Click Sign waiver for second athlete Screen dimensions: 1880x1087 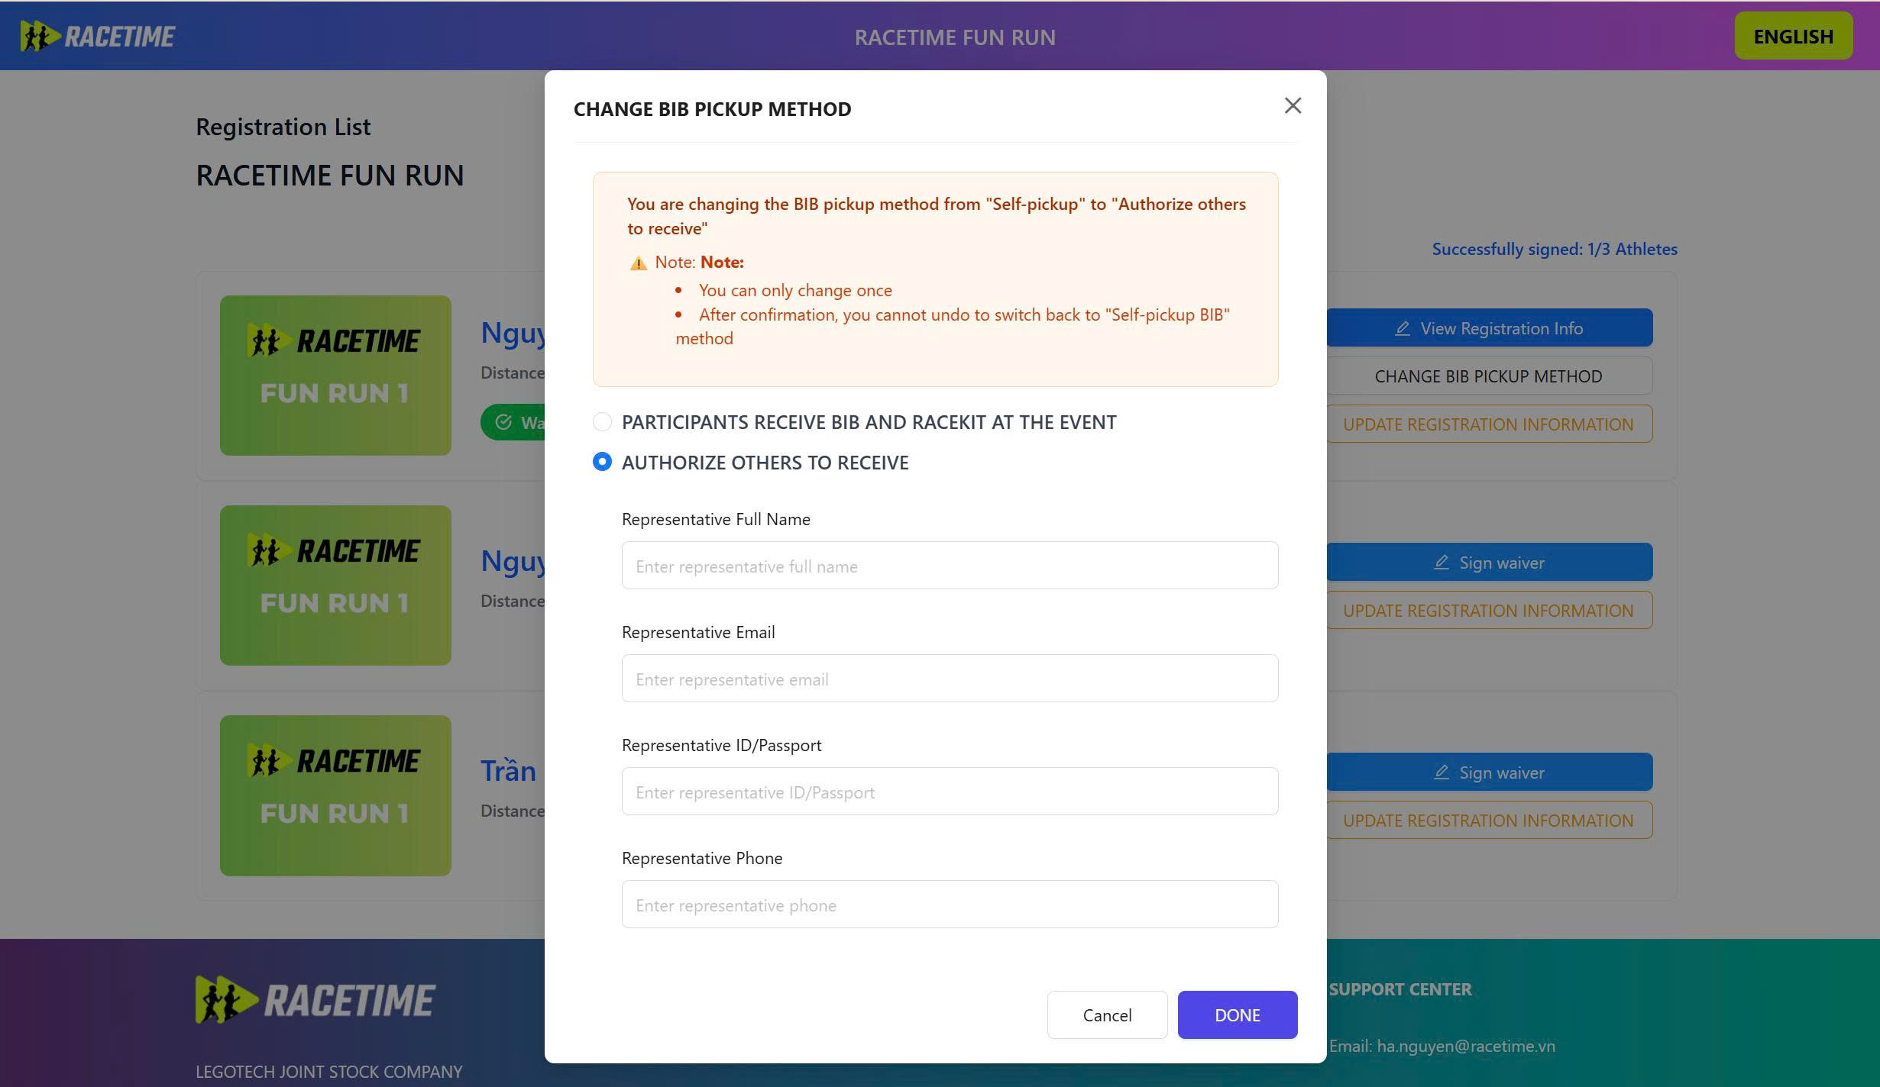(1490, 563)
